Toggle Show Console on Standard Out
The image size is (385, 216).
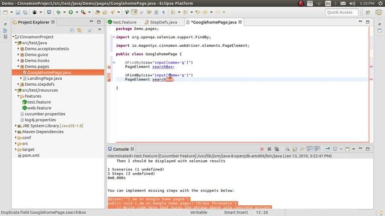310,149
